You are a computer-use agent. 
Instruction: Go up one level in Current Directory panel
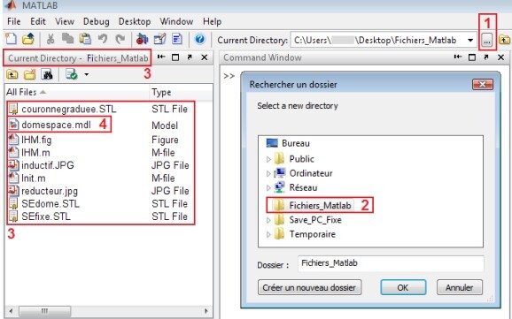point(12,74)
